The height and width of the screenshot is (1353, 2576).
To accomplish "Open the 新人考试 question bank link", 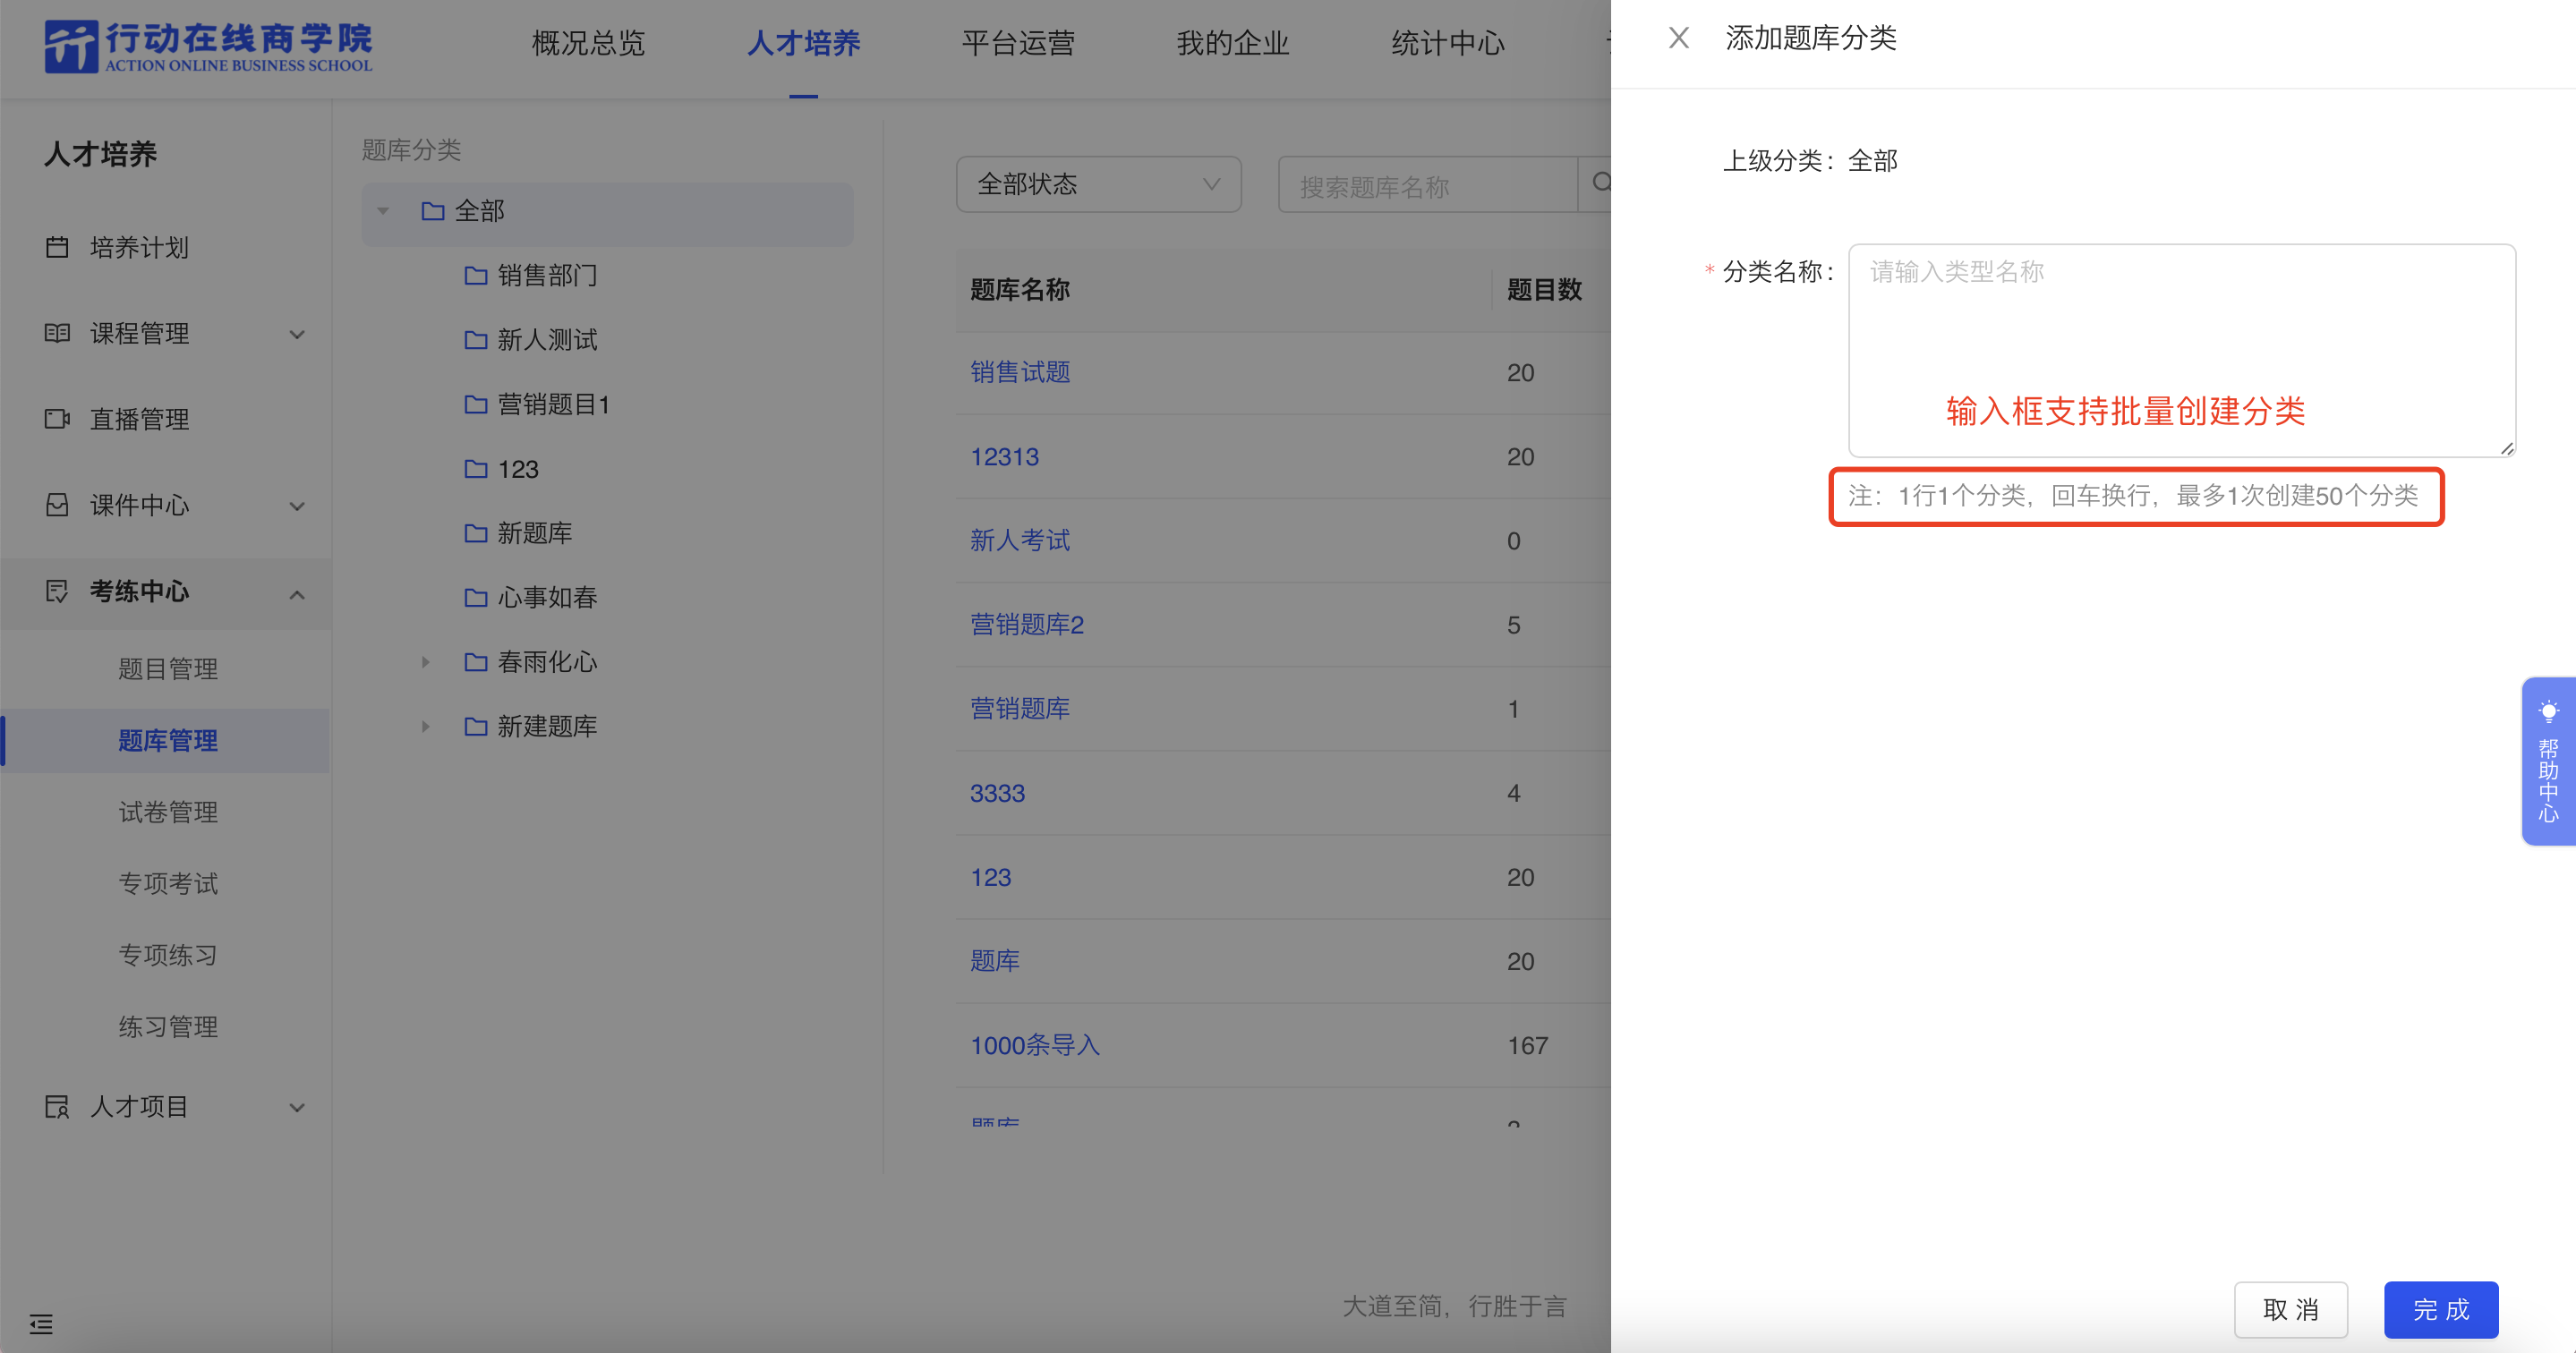I will click(x=1020, y=541).
